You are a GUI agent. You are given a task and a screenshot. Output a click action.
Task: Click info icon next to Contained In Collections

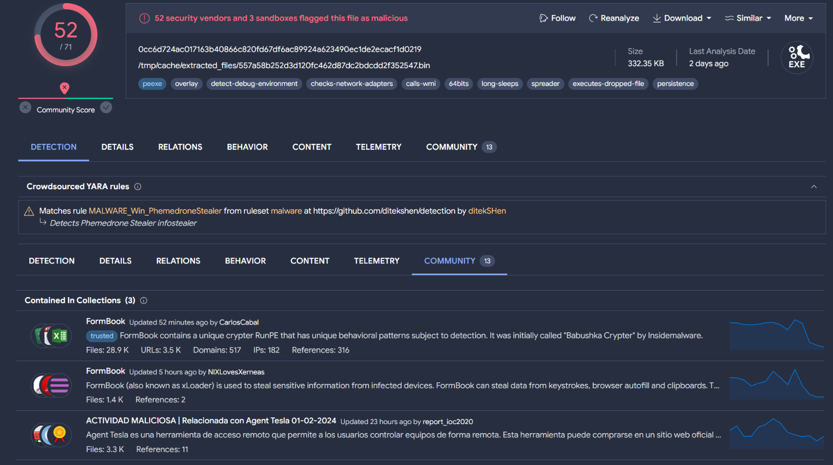[144, 301]
